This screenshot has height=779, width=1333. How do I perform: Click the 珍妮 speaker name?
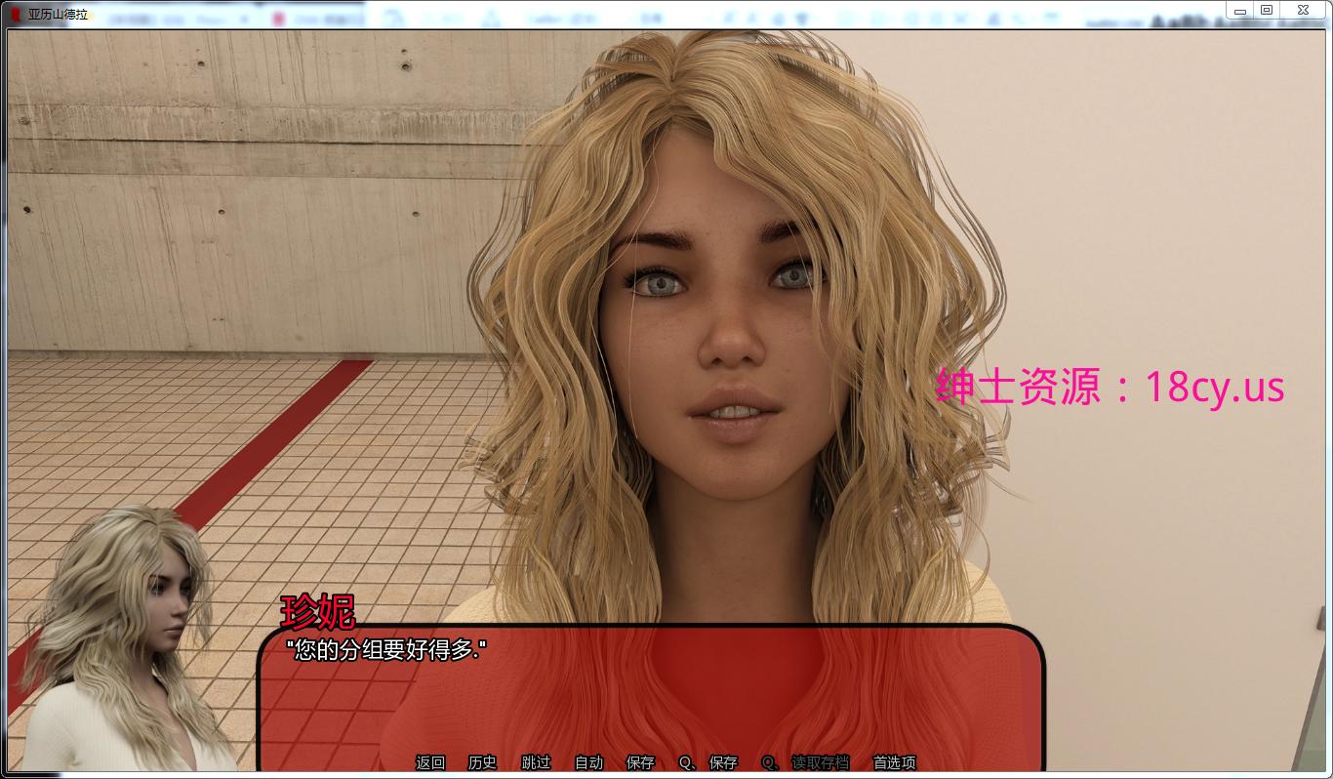click(317, 613)
